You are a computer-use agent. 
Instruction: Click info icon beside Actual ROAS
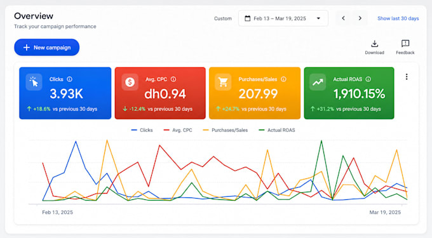click(368, 79)
